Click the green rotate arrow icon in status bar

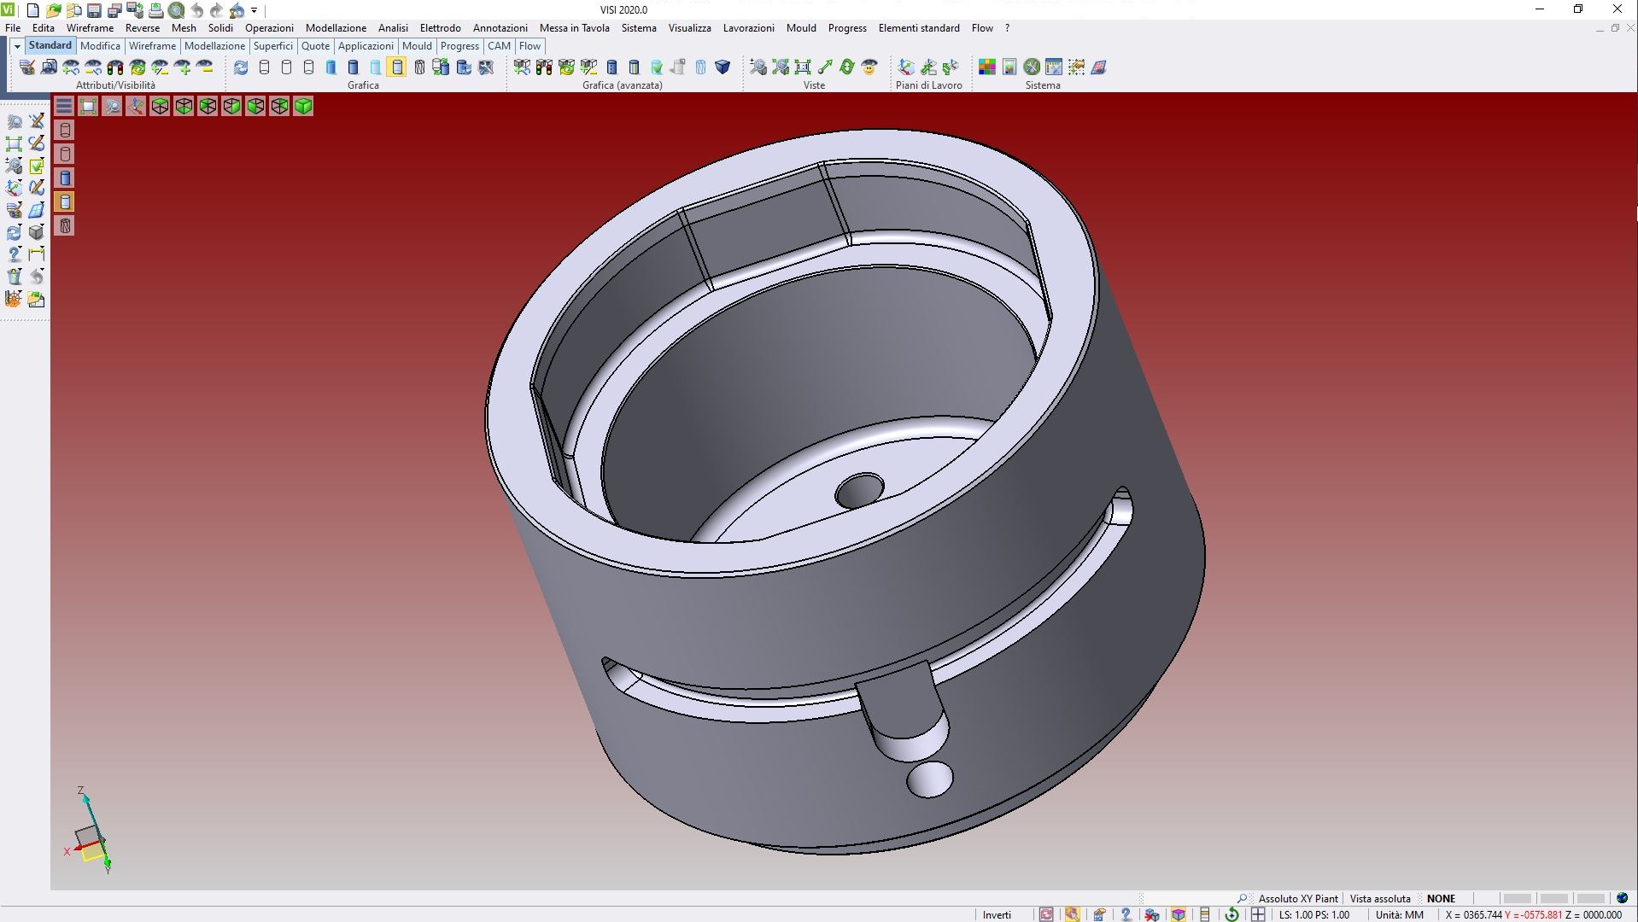pyautogui.click(x=1231, y=914)
